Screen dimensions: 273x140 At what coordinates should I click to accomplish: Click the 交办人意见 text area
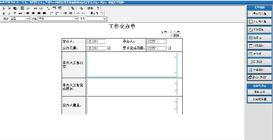[132, 105]
